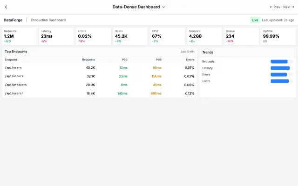Click the green Live status badge
298x186 pixels.
tap(255, 20)
